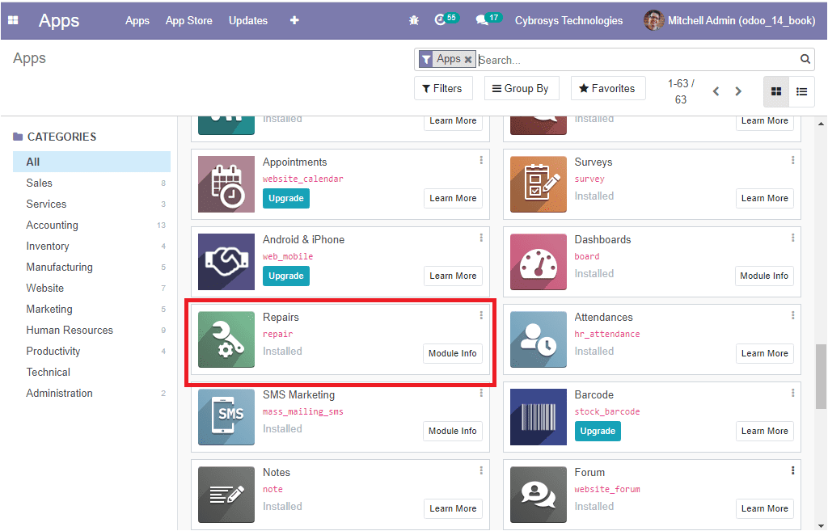Open the home apps grid menu
828x531 pixels.
click(13, 20)
